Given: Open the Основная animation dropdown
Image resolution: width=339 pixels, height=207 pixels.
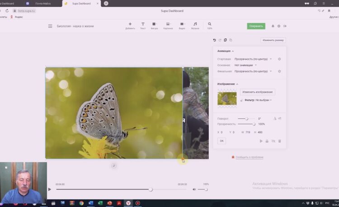Looking at the screenshot, I should tap(245, 65).
